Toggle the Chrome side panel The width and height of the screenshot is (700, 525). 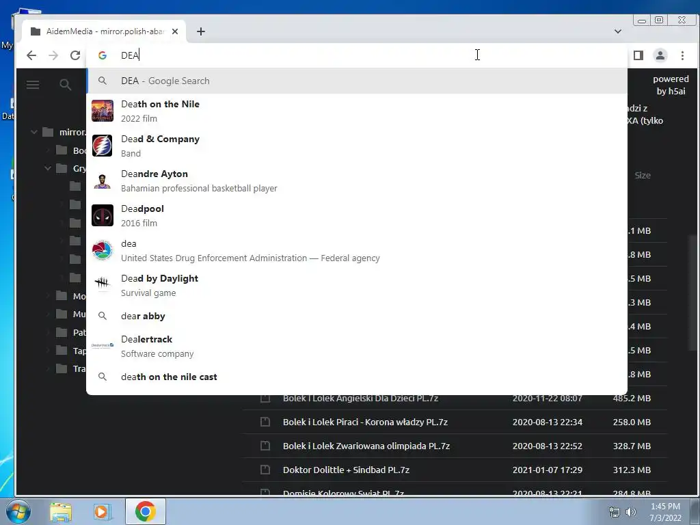[x=638, y=55]
